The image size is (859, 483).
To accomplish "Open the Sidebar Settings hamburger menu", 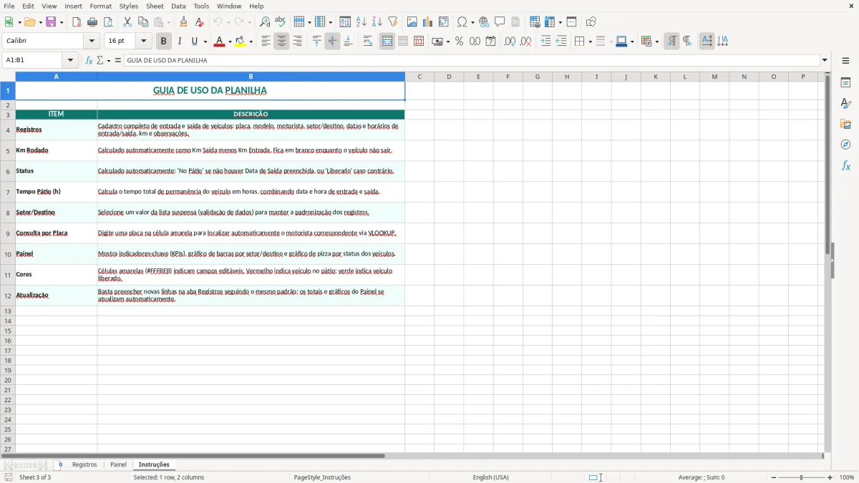I will click(845, 62).
